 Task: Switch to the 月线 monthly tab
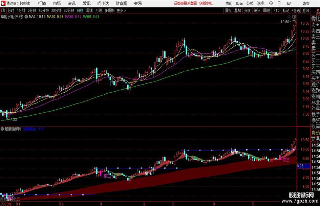pyautogui.click(x=99, y=10)
